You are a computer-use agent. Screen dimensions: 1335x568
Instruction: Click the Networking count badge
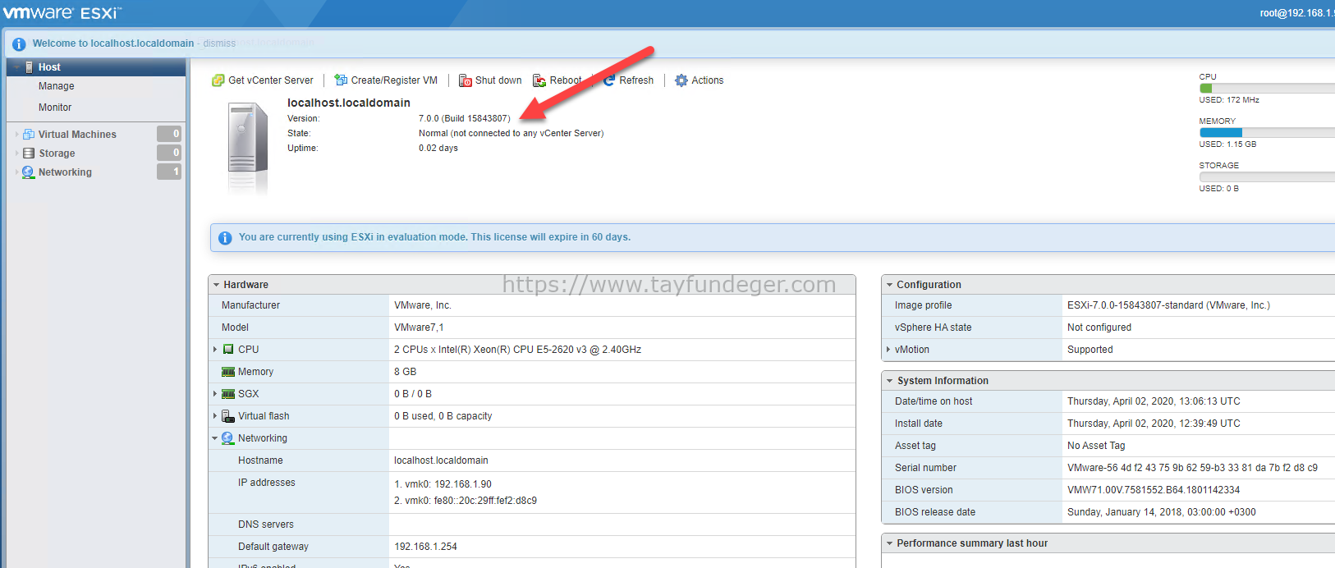click(169, 172)
